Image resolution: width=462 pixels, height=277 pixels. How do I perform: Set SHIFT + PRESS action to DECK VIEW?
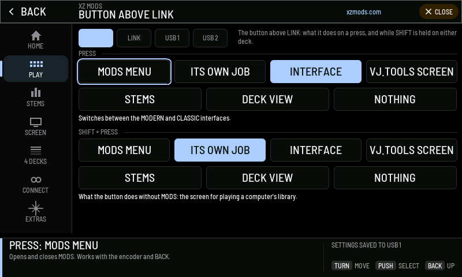coord(267,178)
